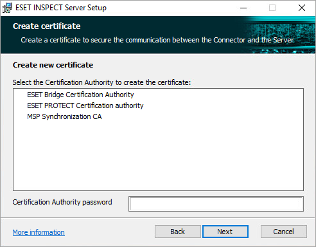Open the More information link

(39, 232)
